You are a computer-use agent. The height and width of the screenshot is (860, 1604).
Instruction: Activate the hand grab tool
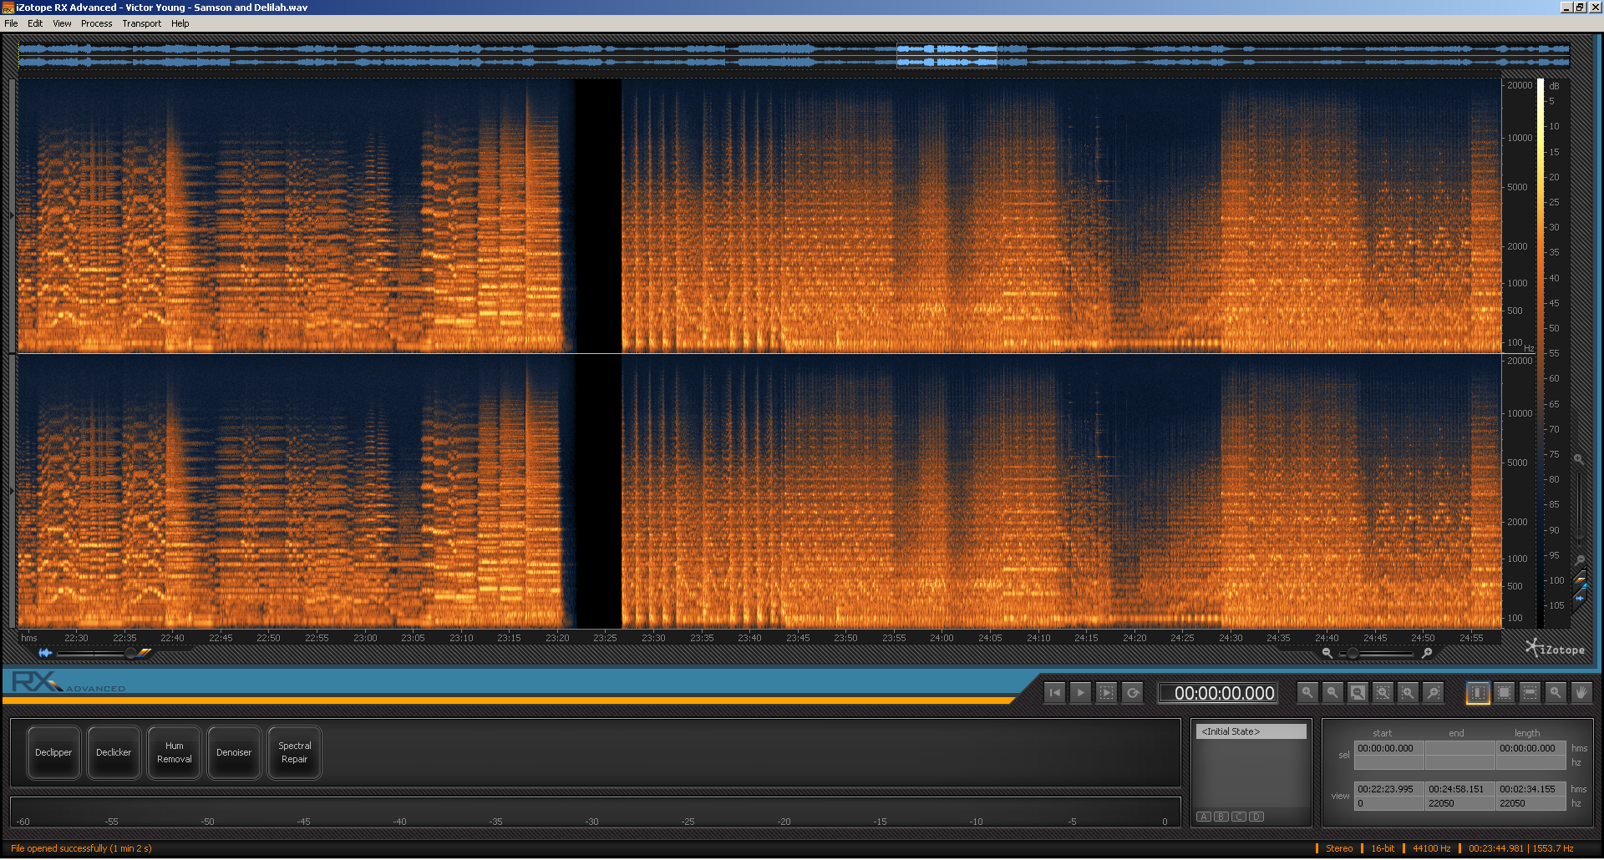1581,693
